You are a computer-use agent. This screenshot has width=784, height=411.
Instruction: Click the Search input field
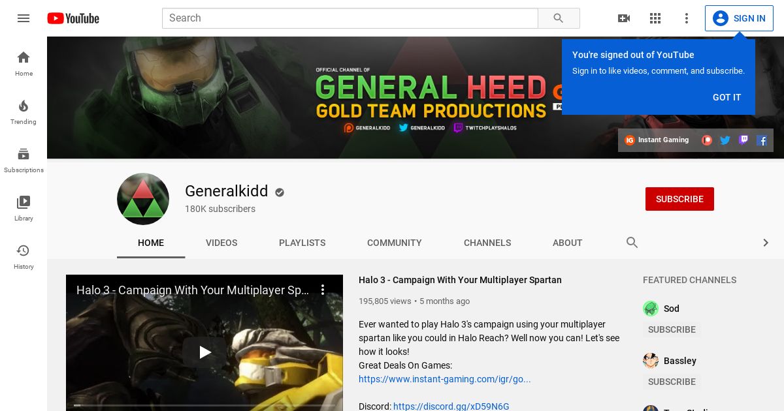click(x=350, y=18)
